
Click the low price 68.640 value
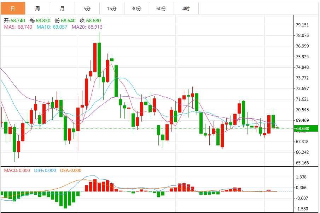pos(68,21)
